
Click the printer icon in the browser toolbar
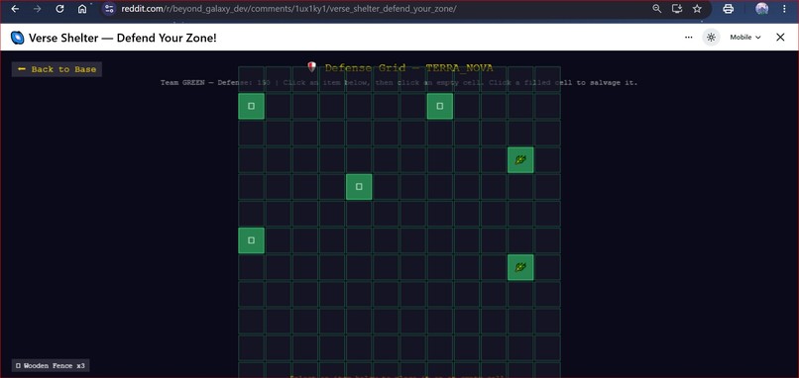tap(729, 9)
